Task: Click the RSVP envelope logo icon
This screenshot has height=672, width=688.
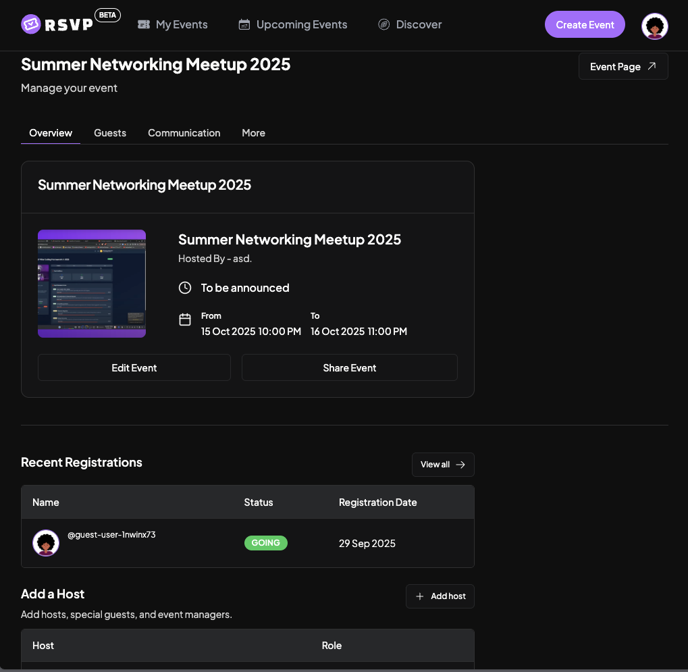Action: [31, 25]
